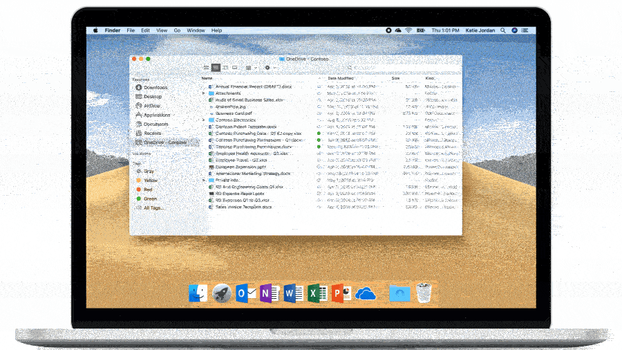622x350 pixels.
Task: Expand the Contoso Electronics folder triangle
Action: 204,120
